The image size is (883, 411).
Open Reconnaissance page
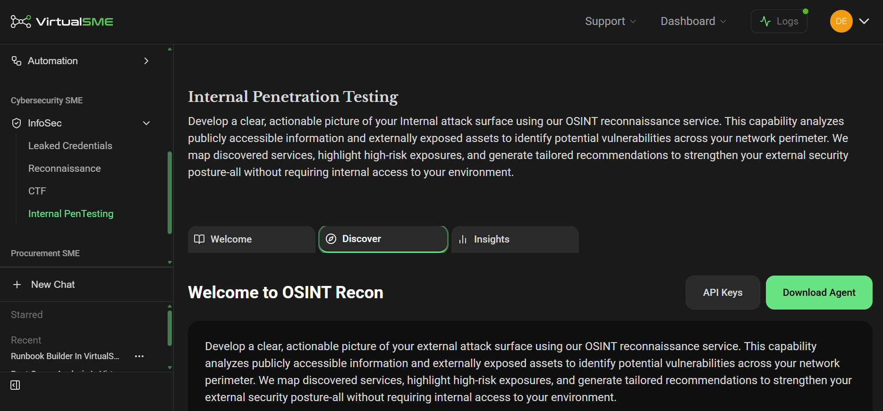pos(65,168)
